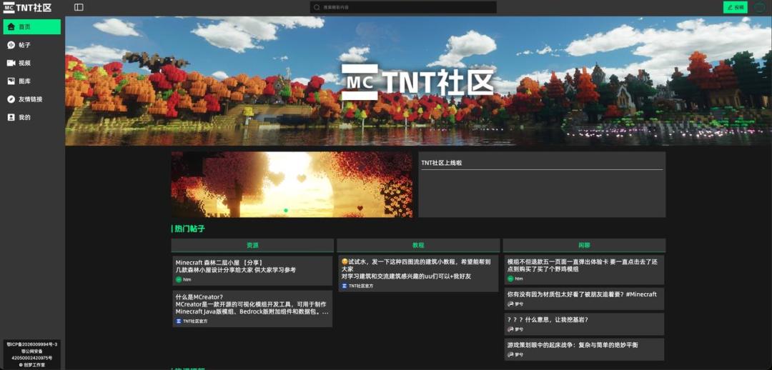
Task: Click the MC TNT社区 logo at top left
Action: tap(26, 7)
